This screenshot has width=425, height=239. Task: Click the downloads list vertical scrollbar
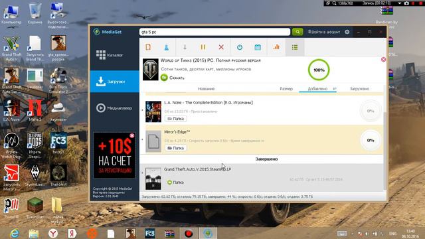[x=384, y=151]
